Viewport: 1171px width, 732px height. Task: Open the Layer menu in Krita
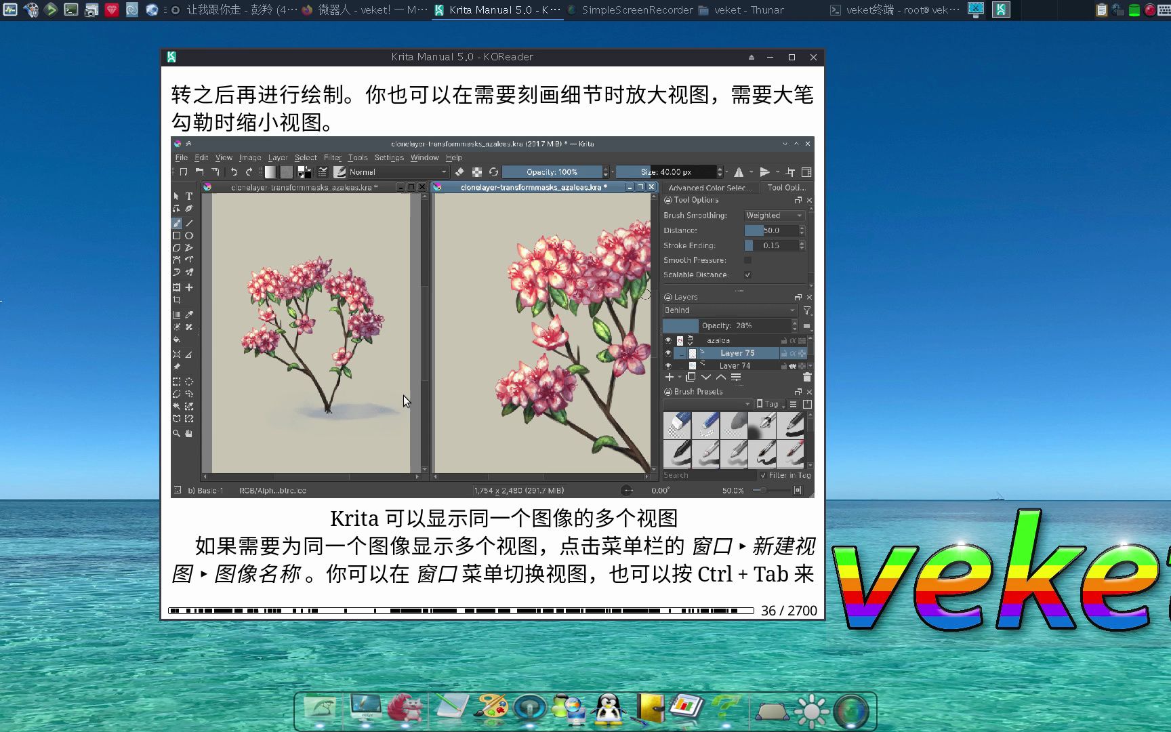278,157
